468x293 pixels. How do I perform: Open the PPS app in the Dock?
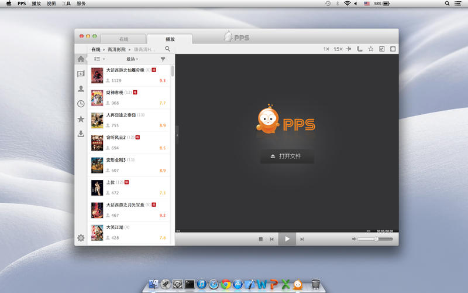point(298,284)
